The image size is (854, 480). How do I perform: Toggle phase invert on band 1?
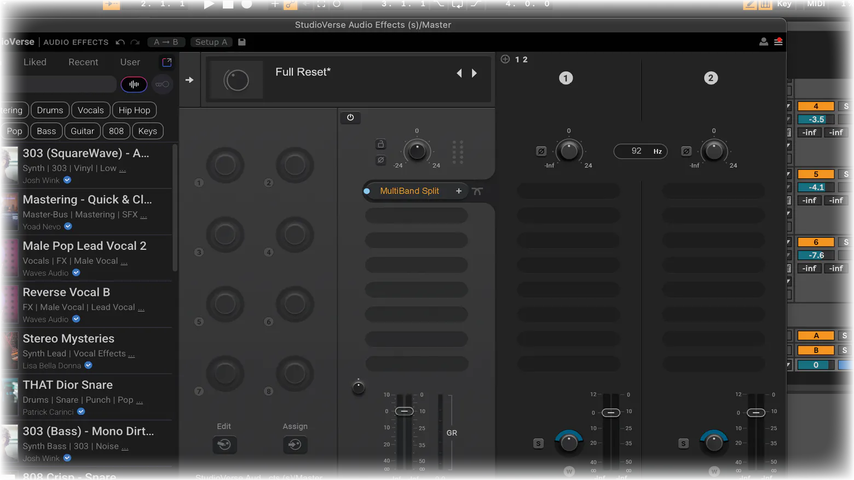(x=541, y=151)
